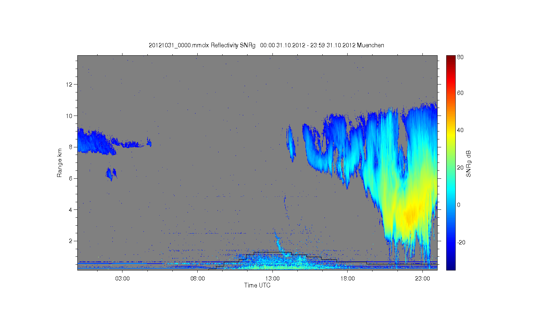
Task: Click the 12 km range tick label
Action: pos(69,84)
